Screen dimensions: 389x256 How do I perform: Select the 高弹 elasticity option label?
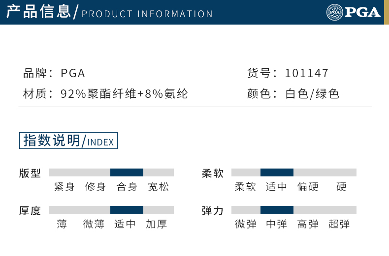308,224
